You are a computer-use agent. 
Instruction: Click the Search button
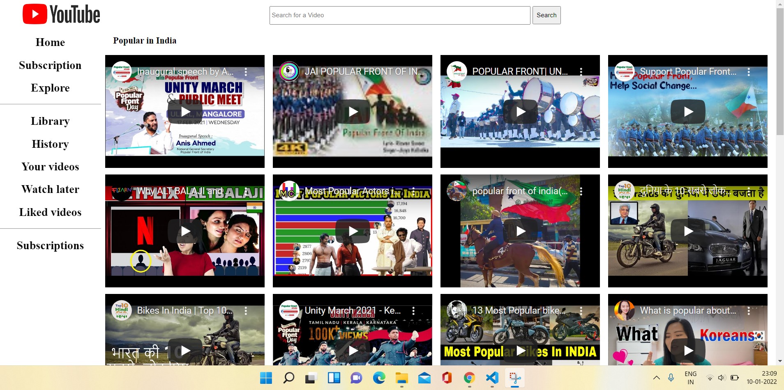[546, 15]
